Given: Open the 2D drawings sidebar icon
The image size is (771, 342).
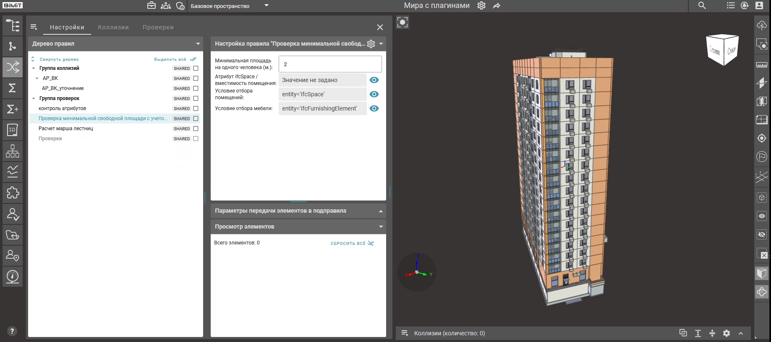Looking at the screenshot, I should pos(13,130).
